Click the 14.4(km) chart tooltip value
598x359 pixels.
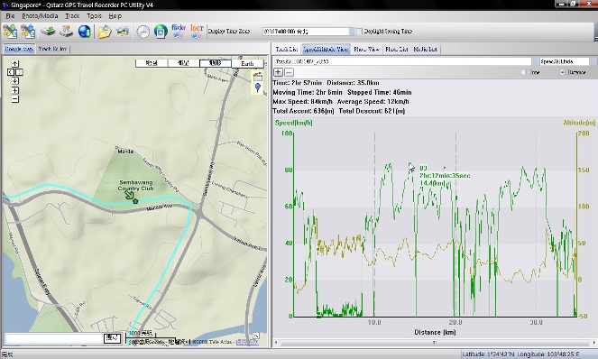click(x=432, y=183)
